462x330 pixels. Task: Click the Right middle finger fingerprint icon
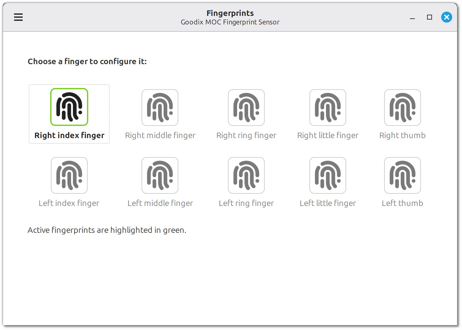pyautogui.click(x=160, y=108)
